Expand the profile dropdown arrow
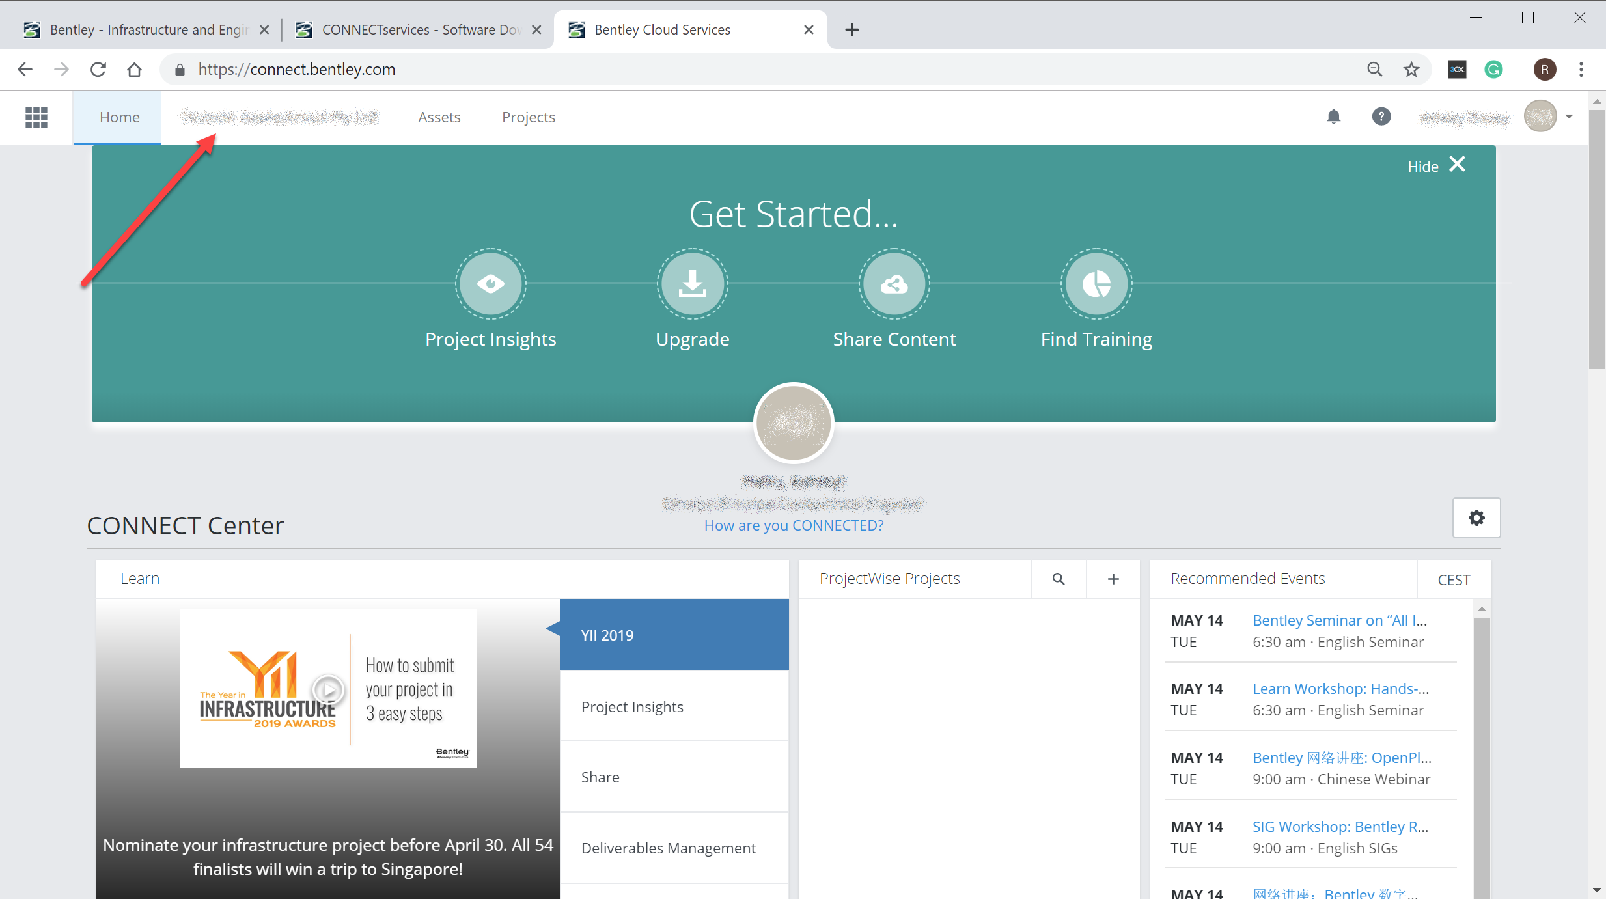Screen dimensions: 1606x899 [x=1570, y=116]
